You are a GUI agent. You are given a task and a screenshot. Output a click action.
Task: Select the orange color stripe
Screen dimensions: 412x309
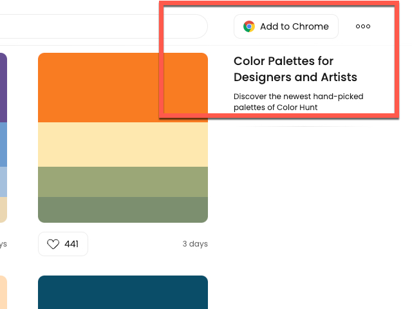(123, 88)
